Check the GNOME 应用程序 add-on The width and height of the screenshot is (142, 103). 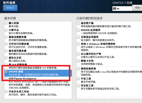click(x=78, y=30)
